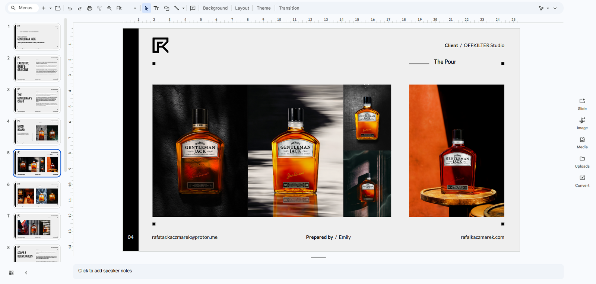This screenshot has height=284, width=596.
Task: Select slide 3 Gentleman's Craft thumbnail
Action: 37,100
